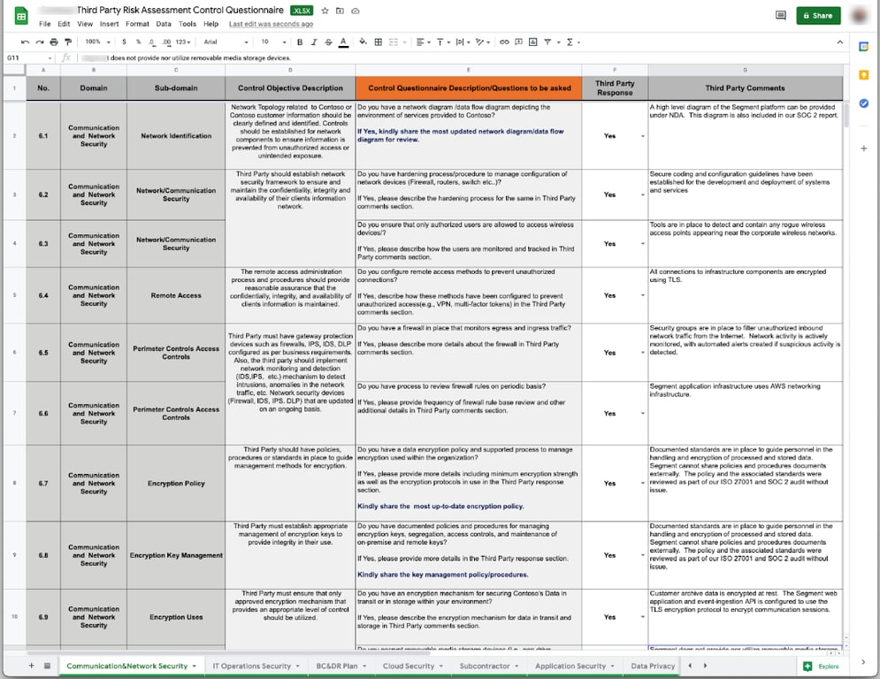This screenshot has height=679, width=880.
Task: Star this spreadsheet document
Action: [x=325, y=11]
